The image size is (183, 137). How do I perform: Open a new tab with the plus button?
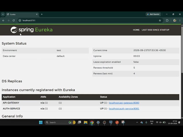(42, 14)
